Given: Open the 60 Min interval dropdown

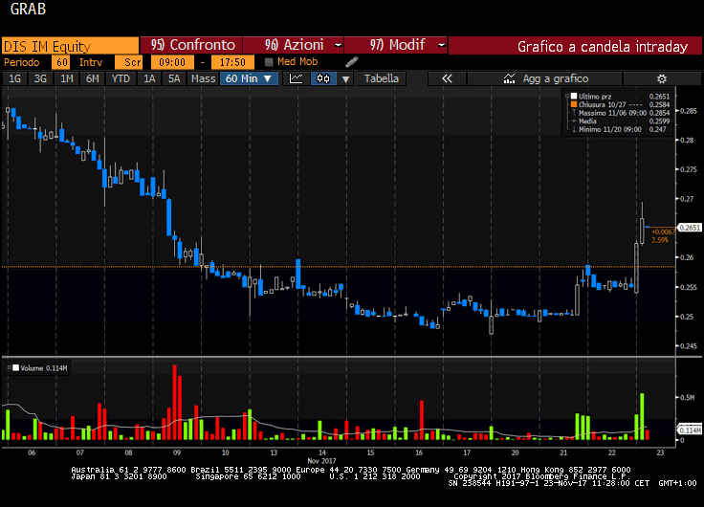Looking at the screenshot, I should 250,78.
